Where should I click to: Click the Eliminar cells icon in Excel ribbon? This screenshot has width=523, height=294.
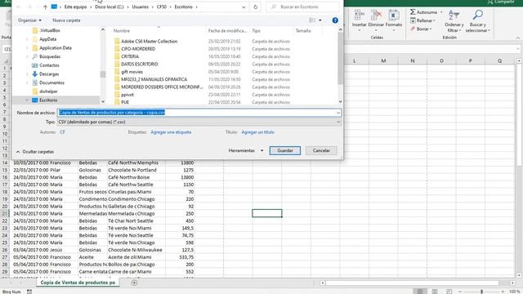click(x=376, y=16)
